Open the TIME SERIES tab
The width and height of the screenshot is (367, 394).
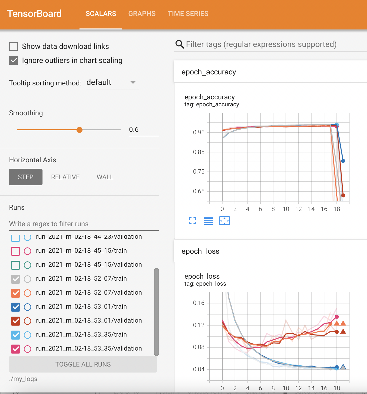pyautogui.click(x=188, y=14)
